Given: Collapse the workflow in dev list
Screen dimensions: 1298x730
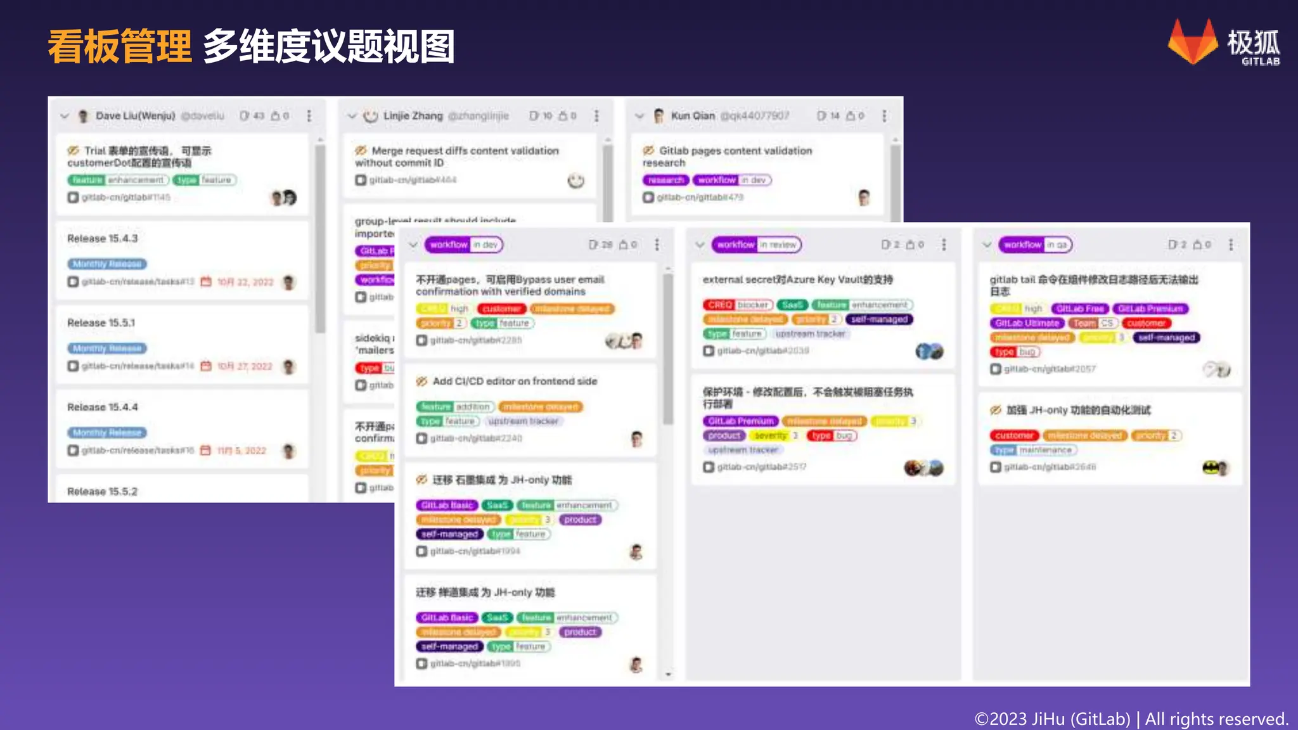Looking at the screenshot, I should (413, 245).
